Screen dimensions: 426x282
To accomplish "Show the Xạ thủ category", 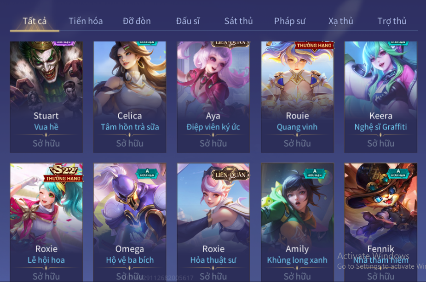I will click(341, 21).
